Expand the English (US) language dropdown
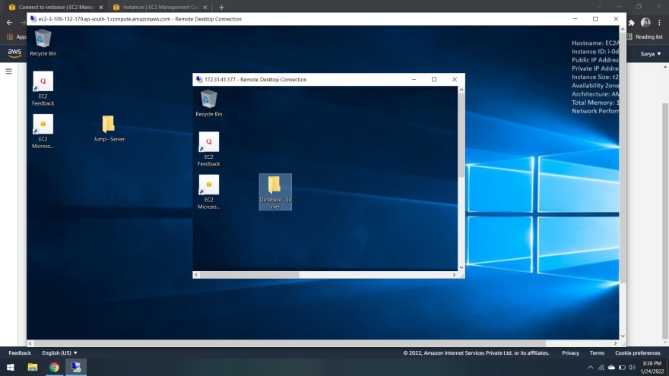 (x=60, y=352)
